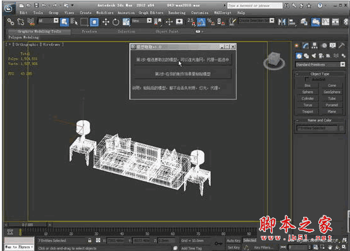Click the Select and Link tool
The image size is (350, 251).
pyautogui.click(x=10, y=21)
